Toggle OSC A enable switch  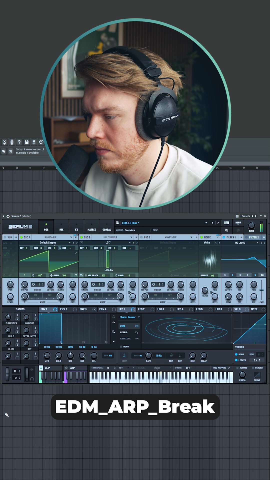click(21, 237)
